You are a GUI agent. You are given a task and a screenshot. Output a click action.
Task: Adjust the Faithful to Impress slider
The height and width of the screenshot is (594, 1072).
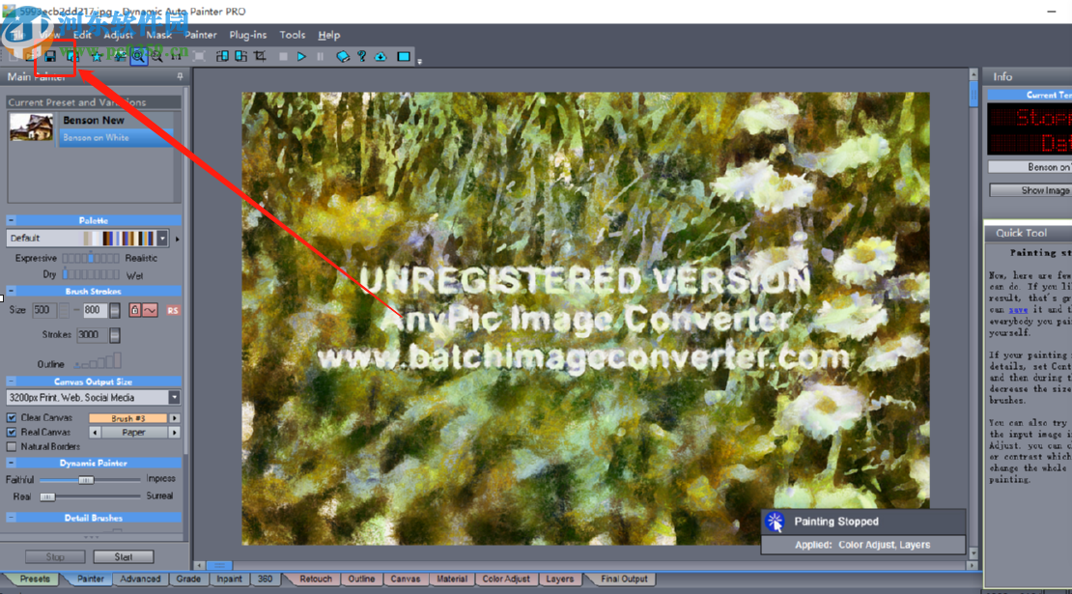[x=90, y=480]
